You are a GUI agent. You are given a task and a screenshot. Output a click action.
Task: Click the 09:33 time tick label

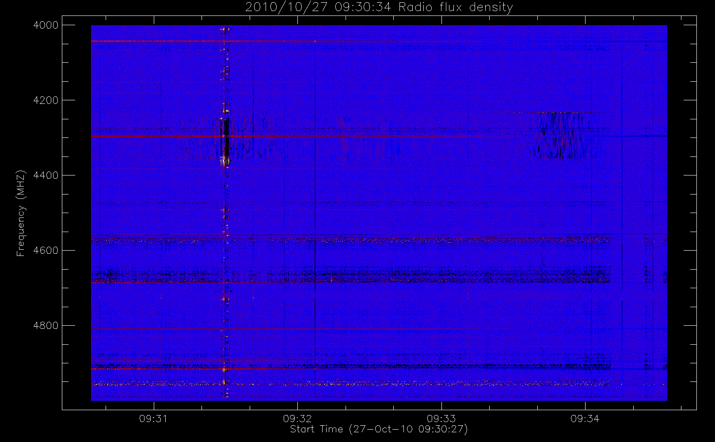pyautogui.click(x=441, y=419)
